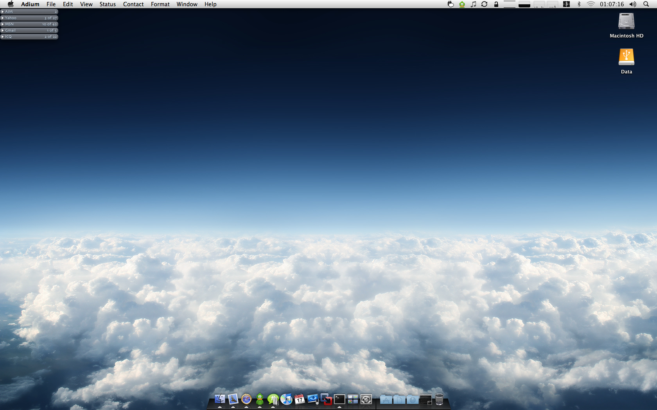The width and height of the screenshot is (657, 410).
Task: Expand the MSN contact group
Action: (x=3, y=24)
